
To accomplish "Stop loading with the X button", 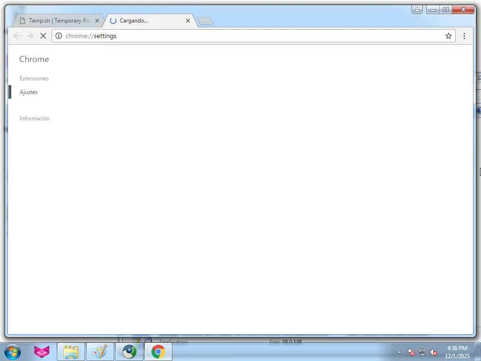I will pos(43,36).
